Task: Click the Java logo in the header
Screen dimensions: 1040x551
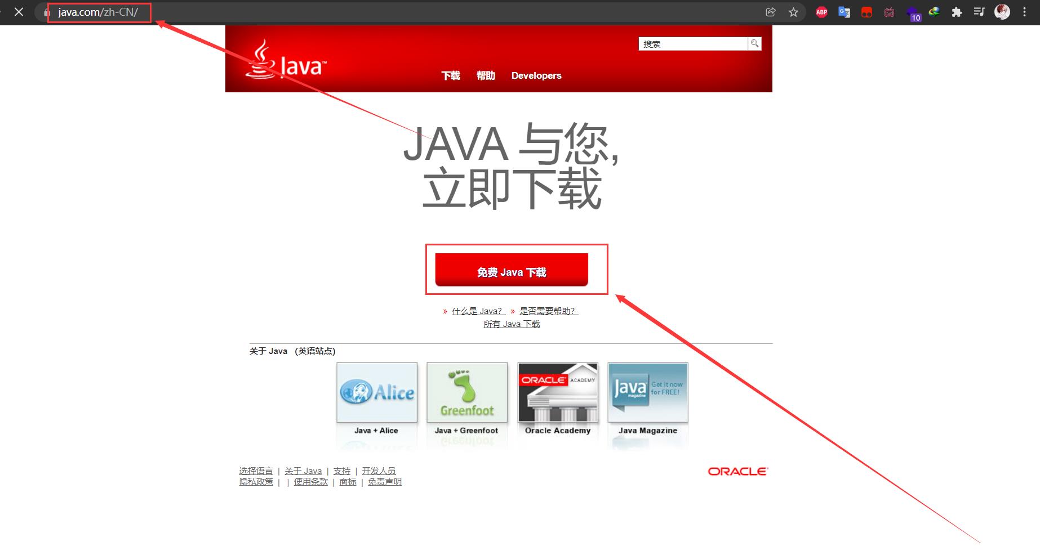Action: pyautogui.click(x=286, y=60)
